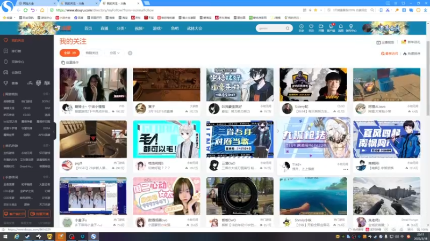Open 新年送礼 gift link

[411, 42]
